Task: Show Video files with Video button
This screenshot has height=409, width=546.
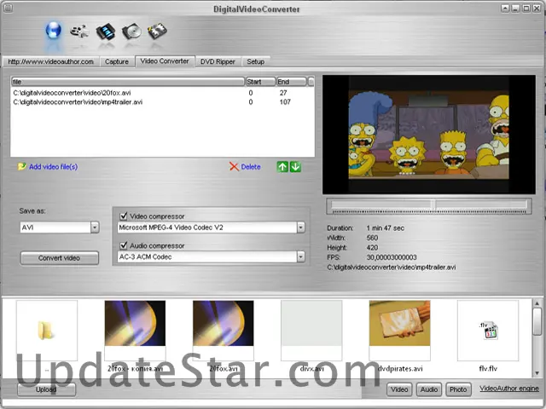Action: click(x=399, y=389)
